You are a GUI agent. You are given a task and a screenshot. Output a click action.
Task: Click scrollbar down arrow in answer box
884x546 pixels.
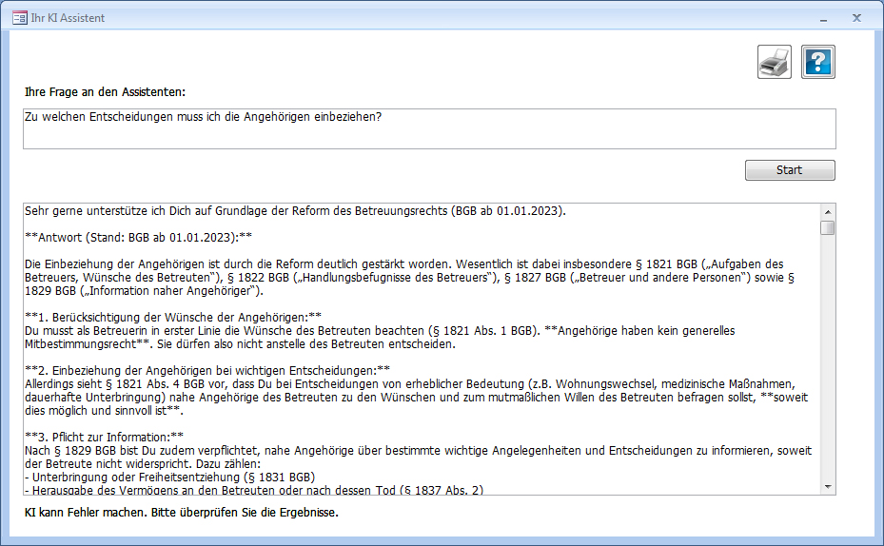[x=828, y=487]
